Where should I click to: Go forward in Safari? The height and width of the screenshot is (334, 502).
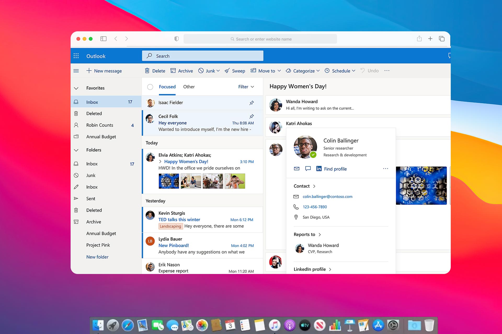(127, 39)
